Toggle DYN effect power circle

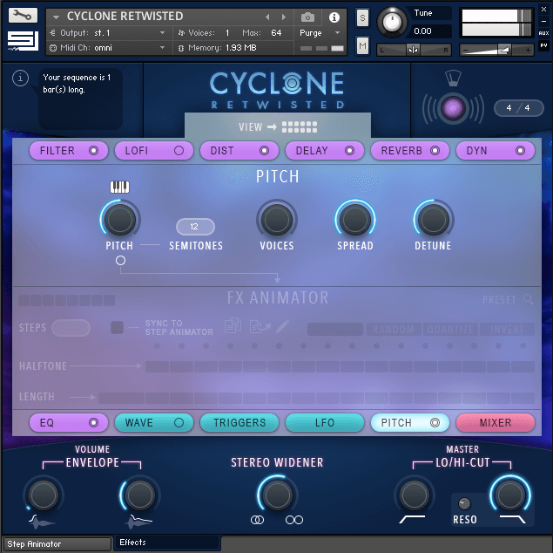point(520,151)
